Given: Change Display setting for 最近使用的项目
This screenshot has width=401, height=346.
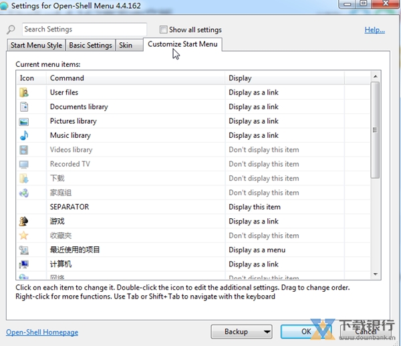Looking at the screenshot, I should (257, 250).
